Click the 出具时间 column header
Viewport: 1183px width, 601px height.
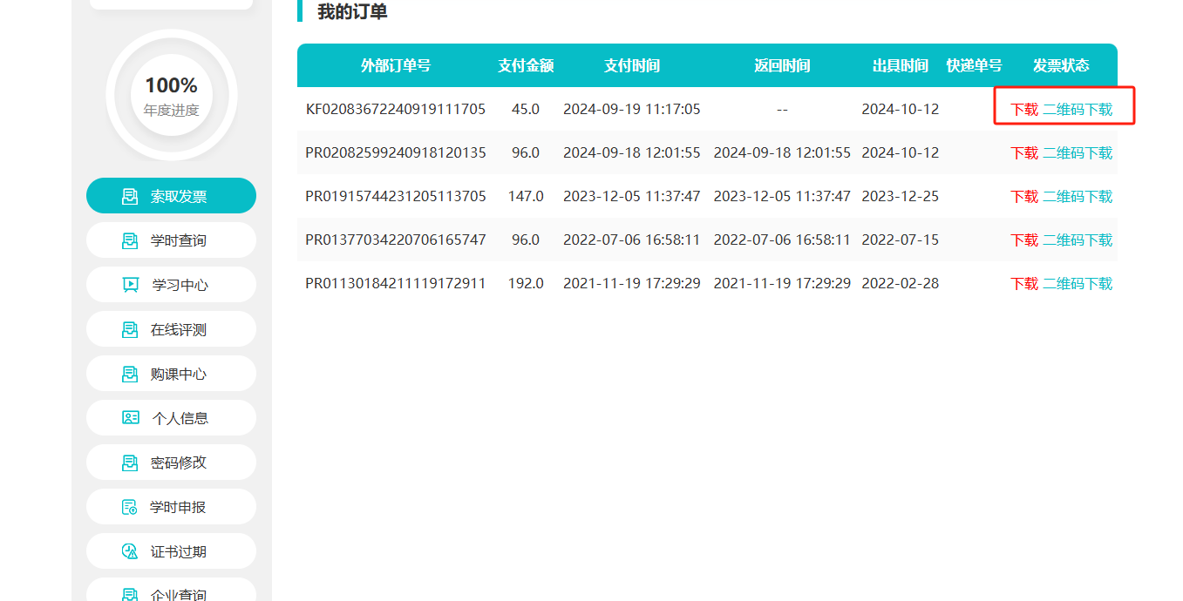point(901,66)
